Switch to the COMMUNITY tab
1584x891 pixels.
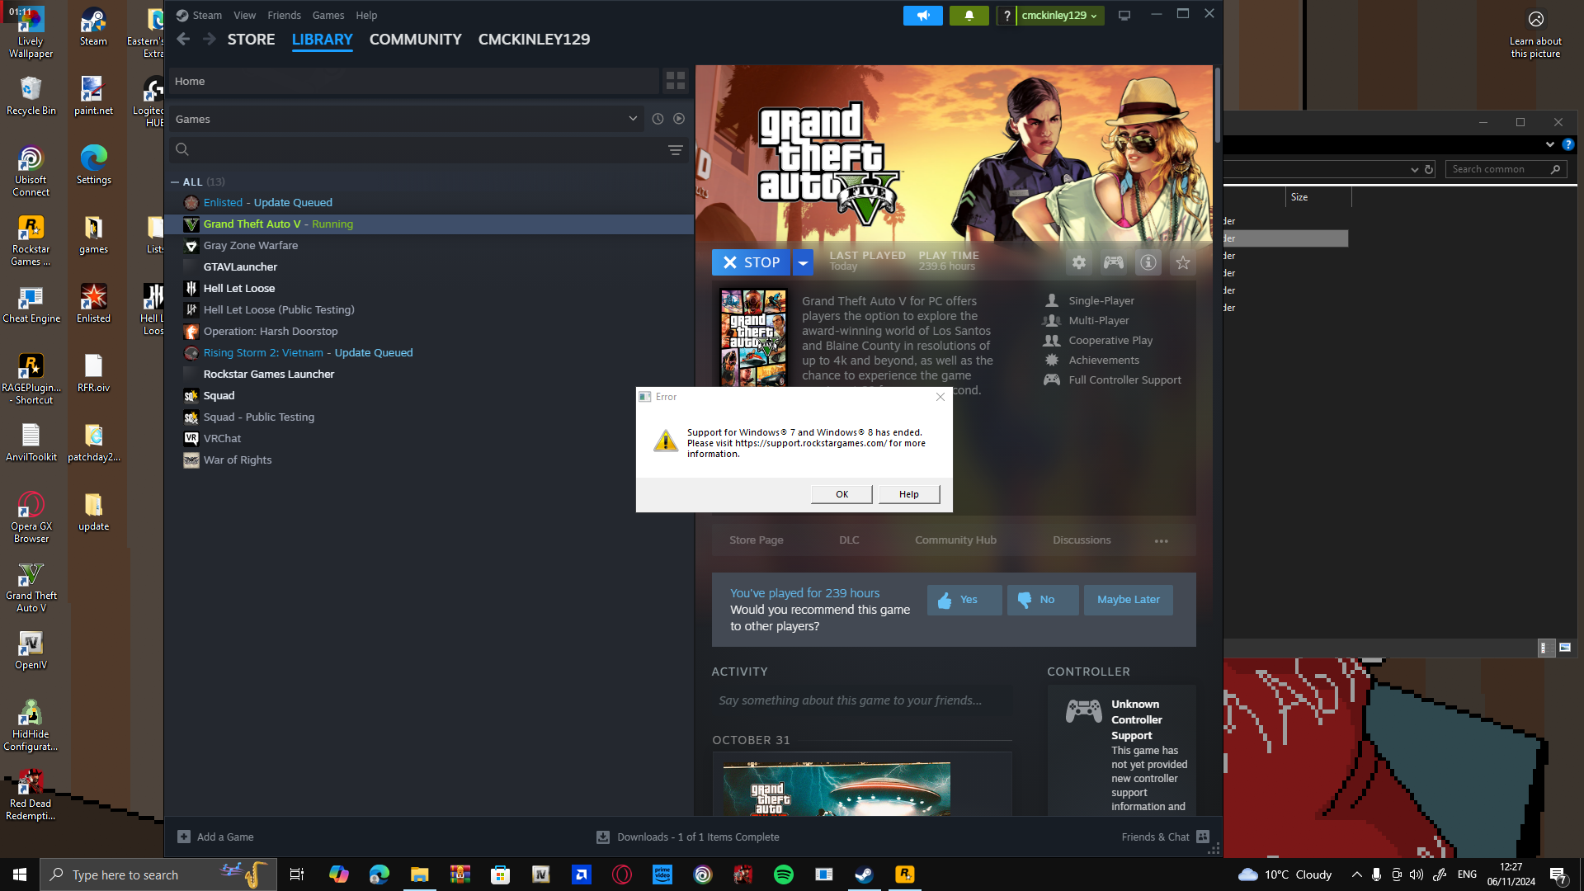click(415, 40)
